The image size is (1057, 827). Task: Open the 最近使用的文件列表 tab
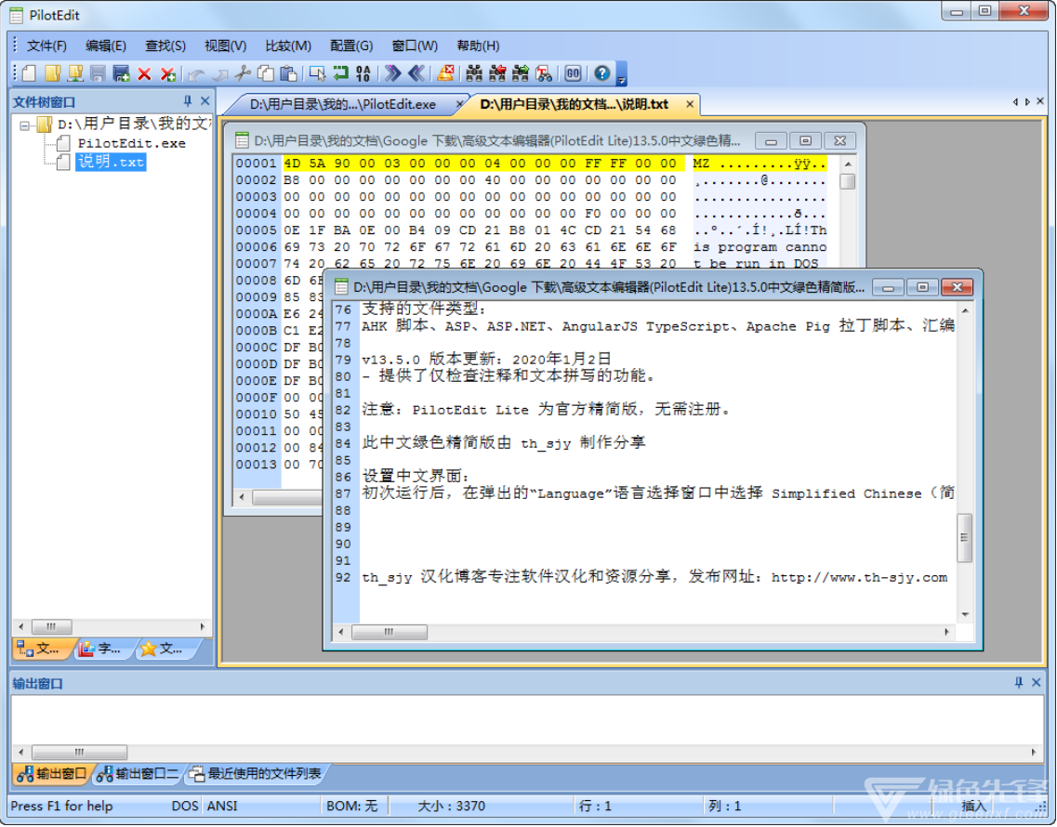pos(256,774)
